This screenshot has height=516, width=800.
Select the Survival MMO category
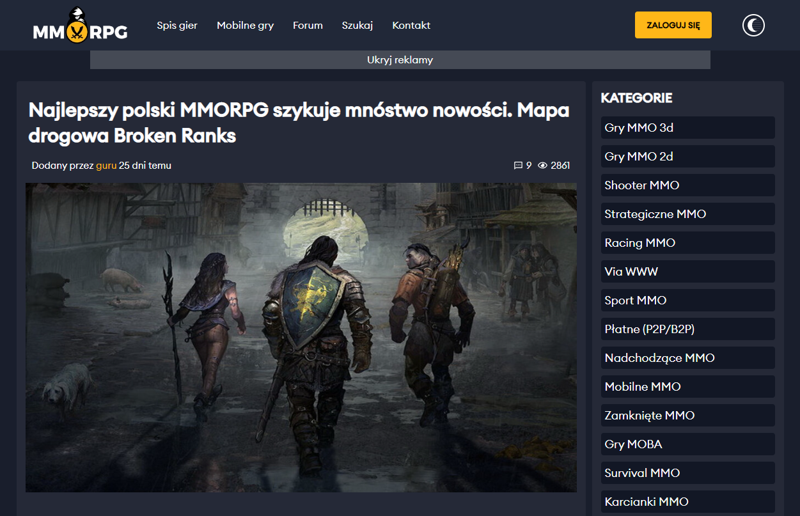click(687, 473)
